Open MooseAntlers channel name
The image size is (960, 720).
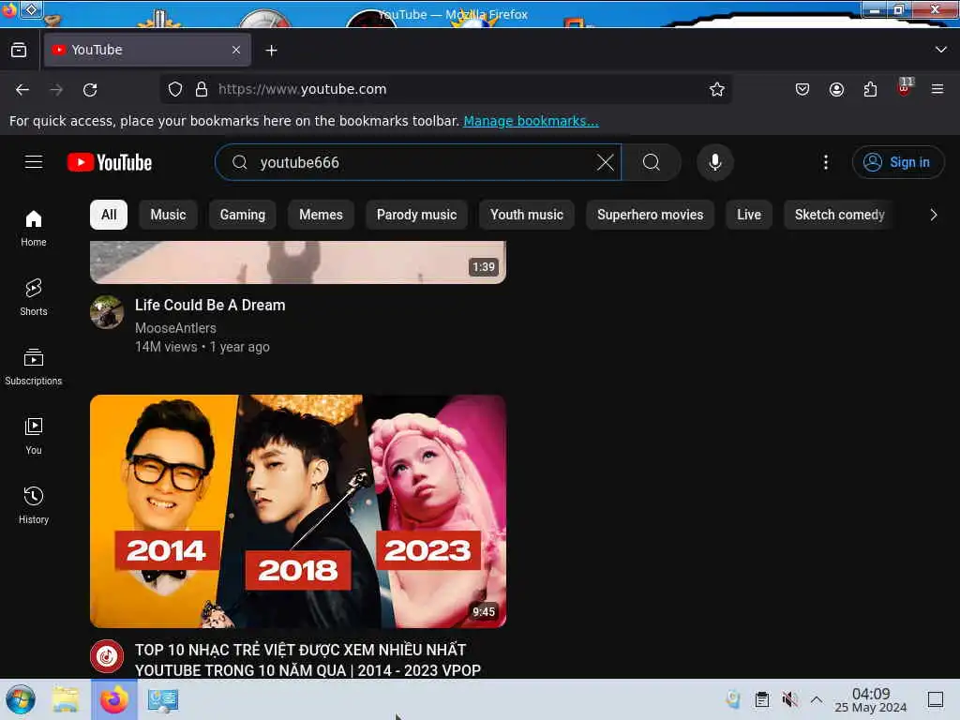pos(175,328)
